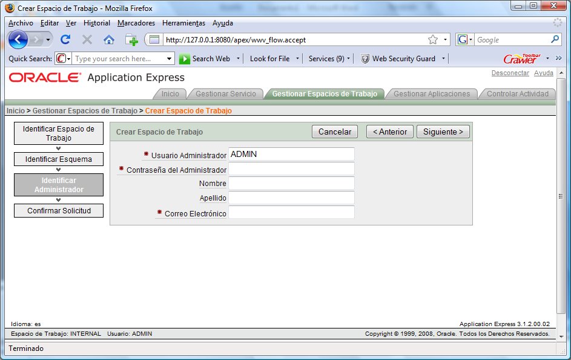This screenshot has width=571, height=360.
Task: Open the address bar history dropdown
Action: (445, 39)
